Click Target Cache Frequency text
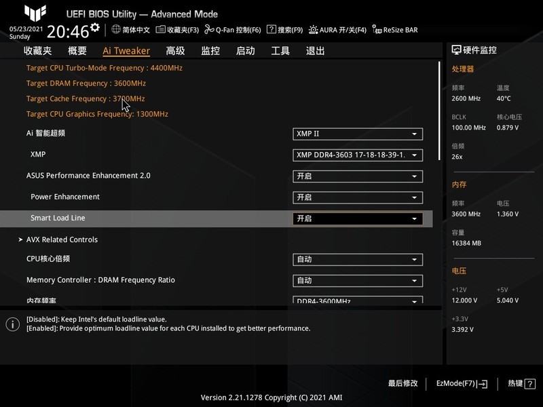This screenshot has width=543, height=407. (x=86, y=98)
